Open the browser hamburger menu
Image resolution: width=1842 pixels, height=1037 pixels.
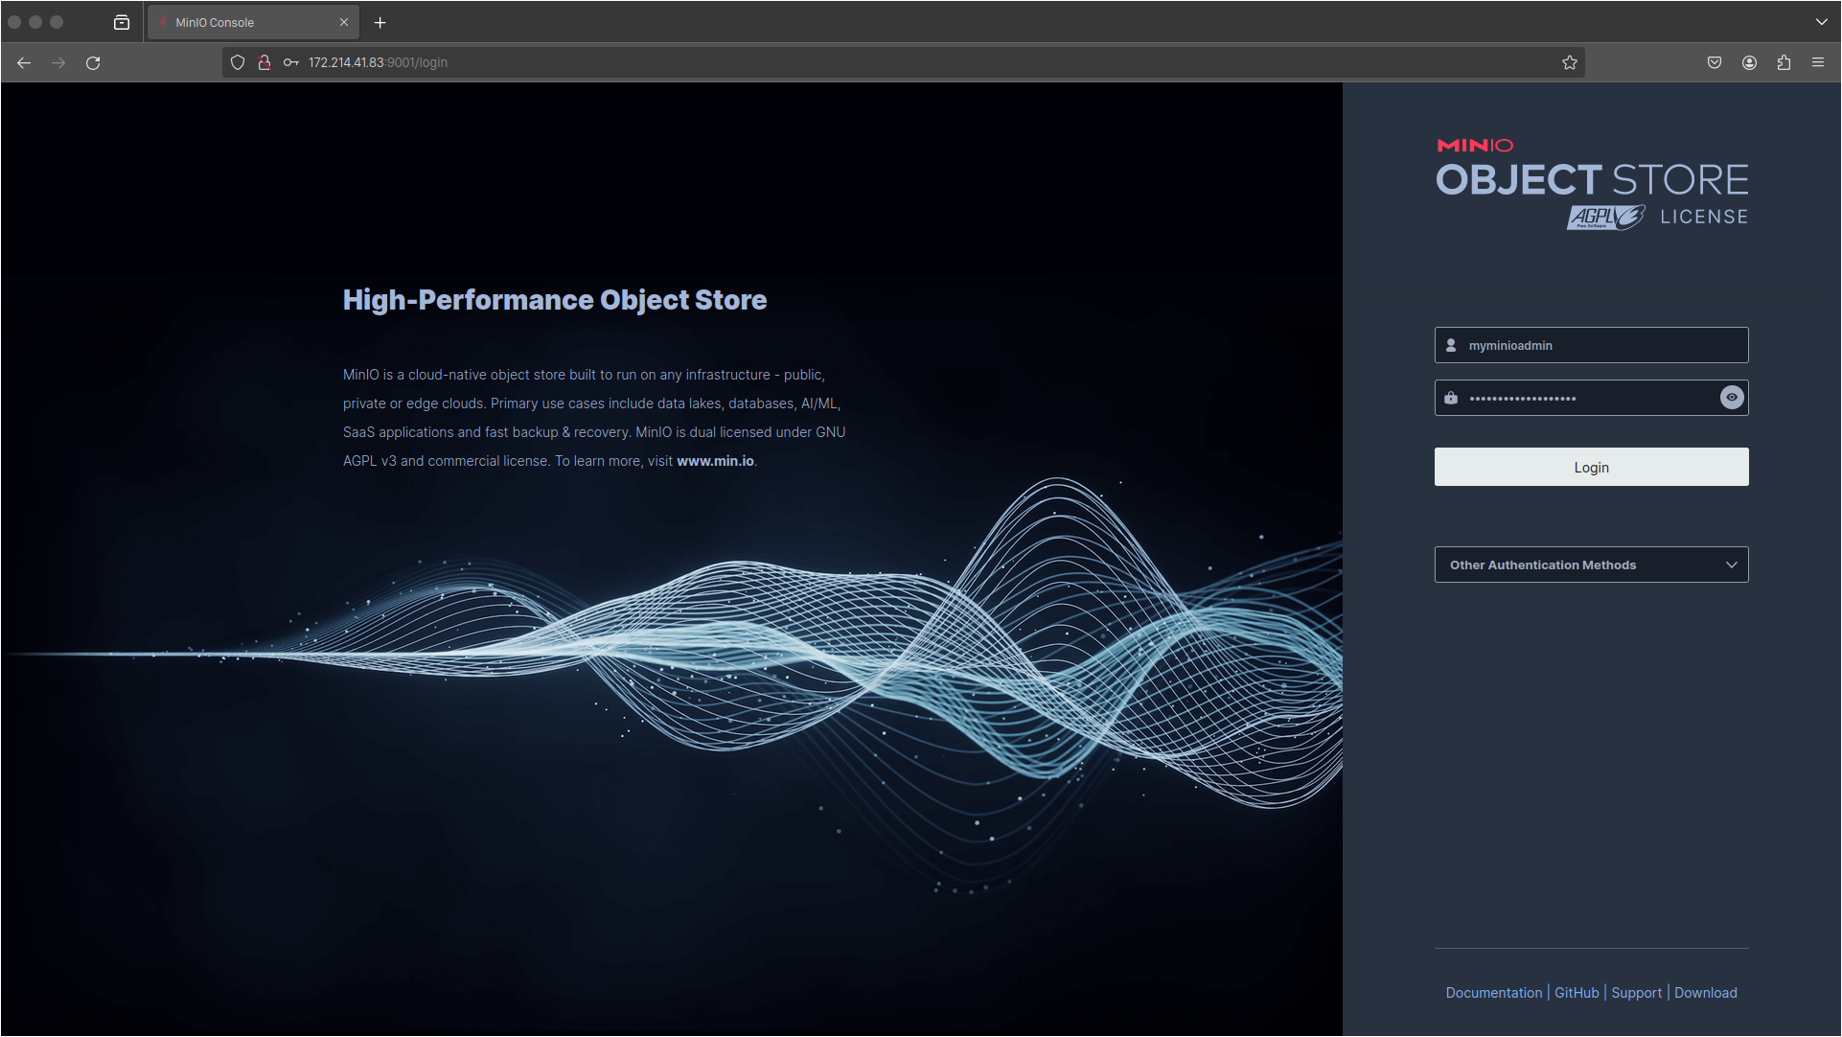[x=1818, y=62]
